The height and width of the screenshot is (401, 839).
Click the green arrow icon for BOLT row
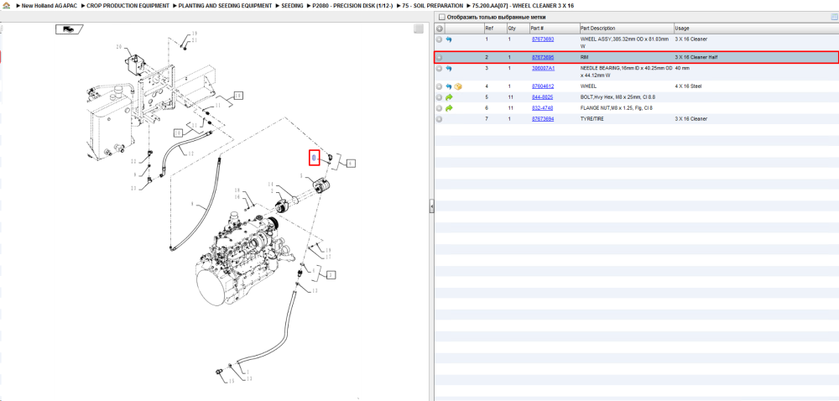point(449,97)
